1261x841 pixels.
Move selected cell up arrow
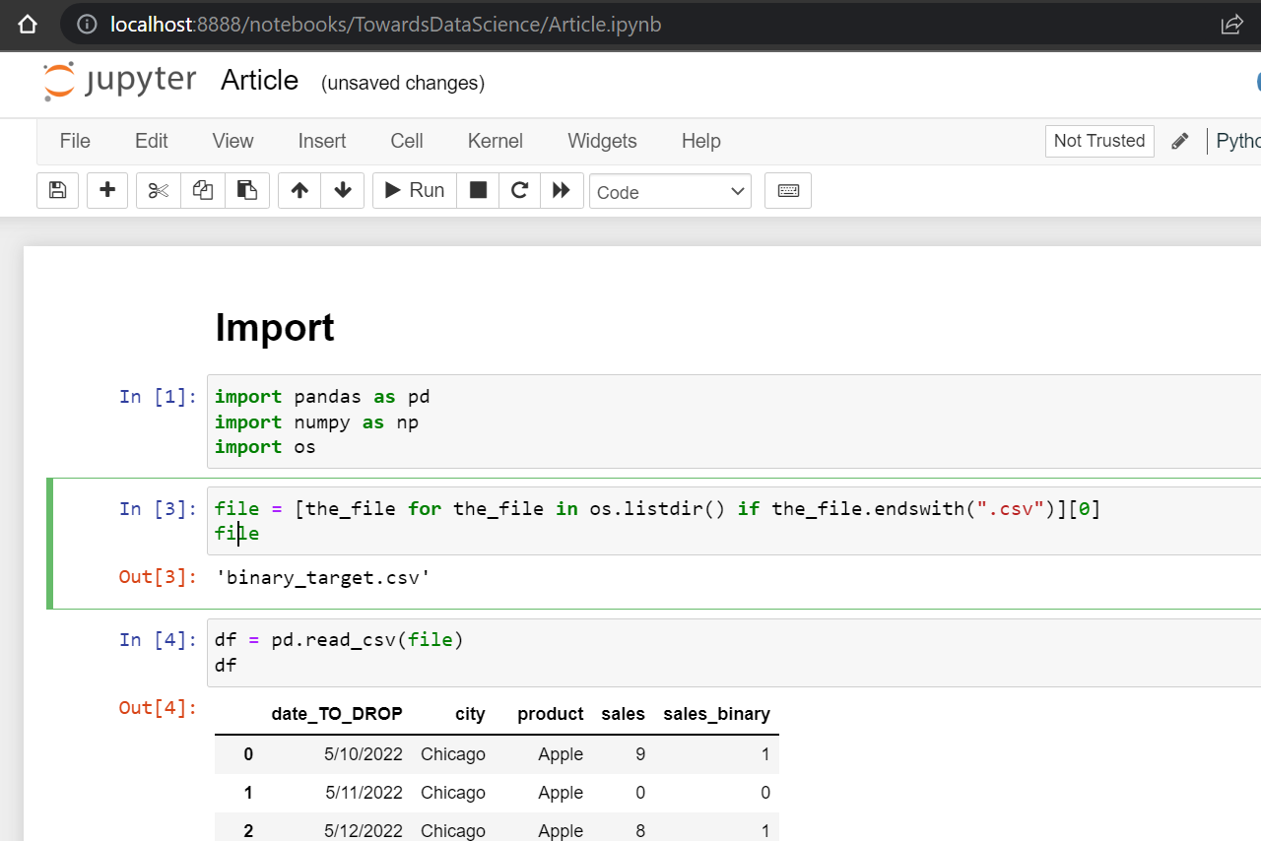coord(299,191)
